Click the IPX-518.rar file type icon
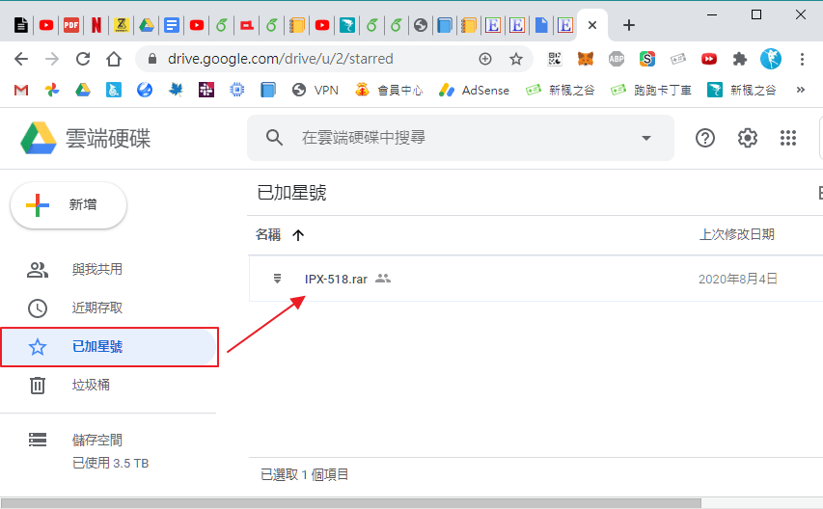Image resolution: width=823 pixels, height=509 pixels. (277, 279)
